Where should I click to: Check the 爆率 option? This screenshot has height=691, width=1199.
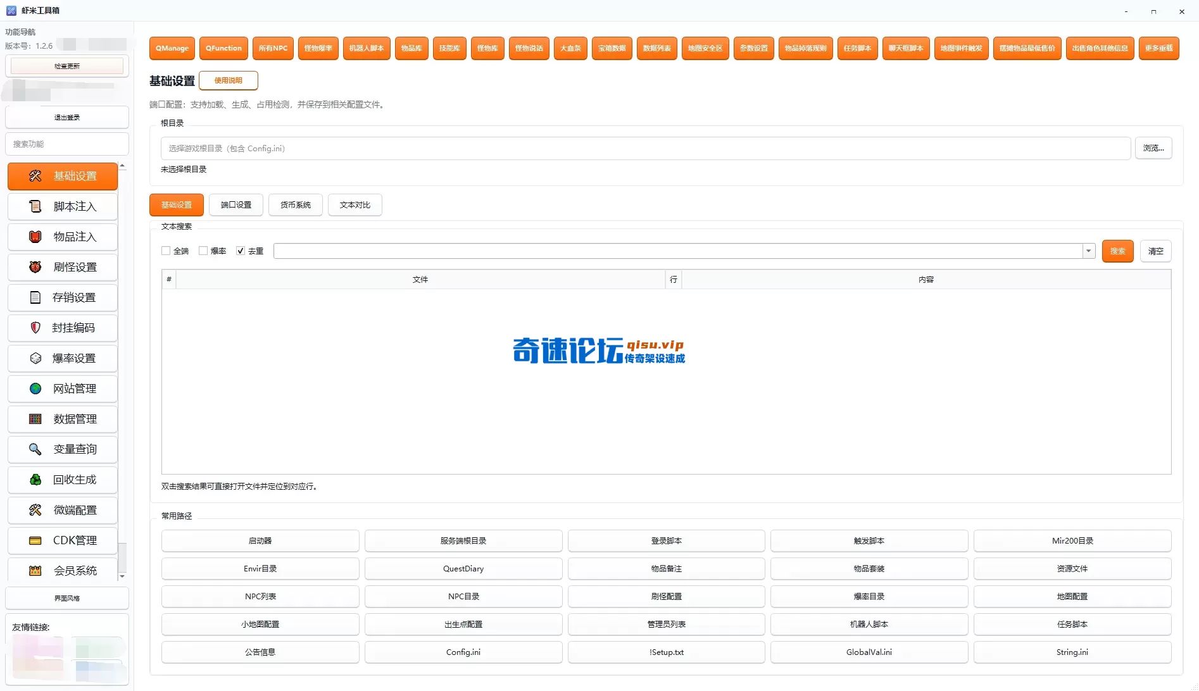(203, 251)
